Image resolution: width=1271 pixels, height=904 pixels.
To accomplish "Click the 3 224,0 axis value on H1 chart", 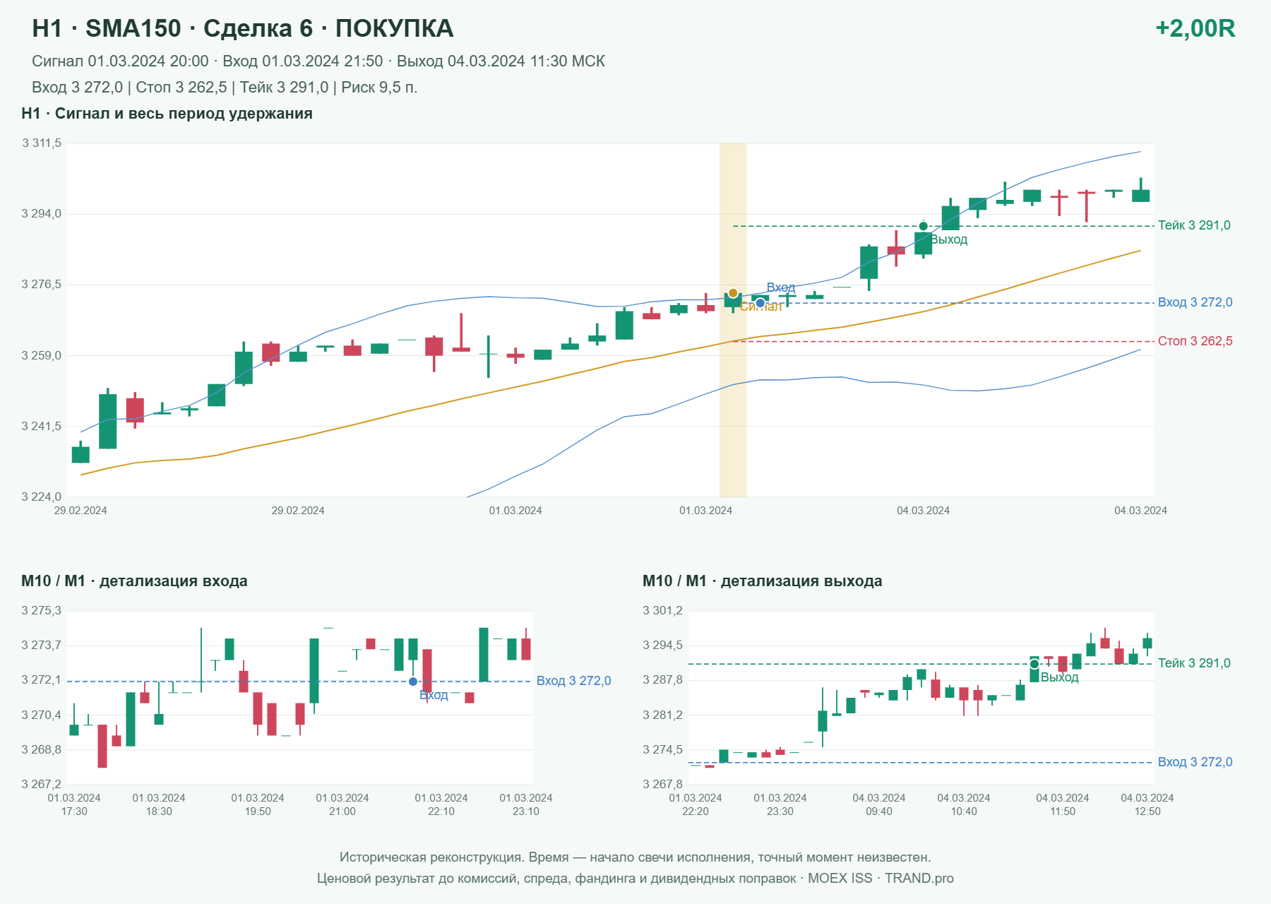I will click(42, 496).
